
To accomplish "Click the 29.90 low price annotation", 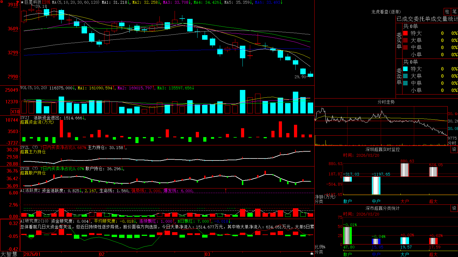I will coord(300,77).
